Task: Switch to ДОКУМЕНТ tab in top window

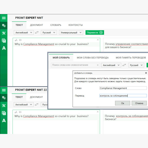Action: pos(36,25)
